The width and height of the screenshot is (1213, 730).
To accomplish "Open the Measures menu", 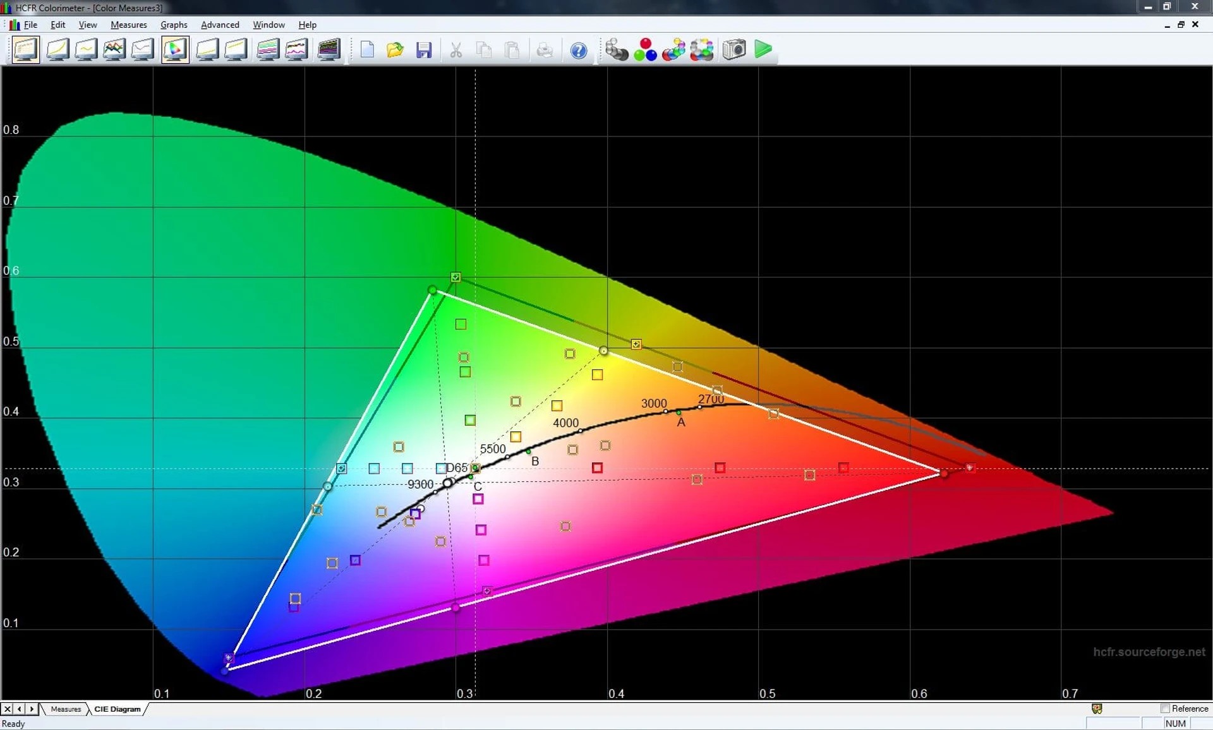I will tap(128, 25).
